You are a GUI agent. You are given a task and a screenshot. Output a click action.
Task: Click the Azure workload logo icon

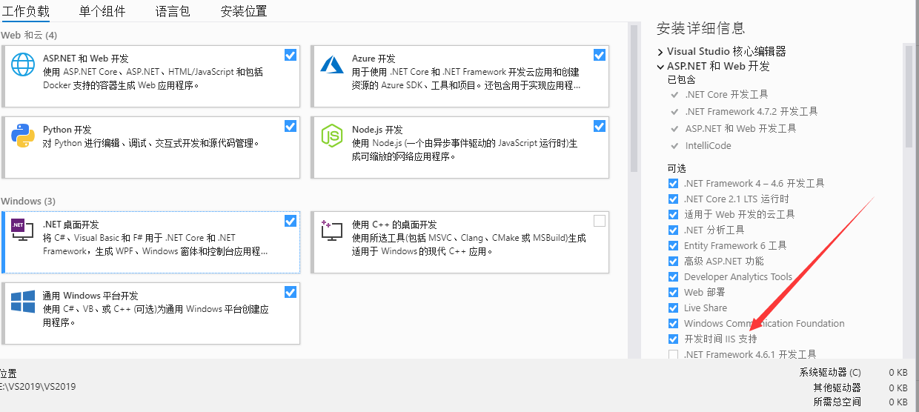[332, 65]
